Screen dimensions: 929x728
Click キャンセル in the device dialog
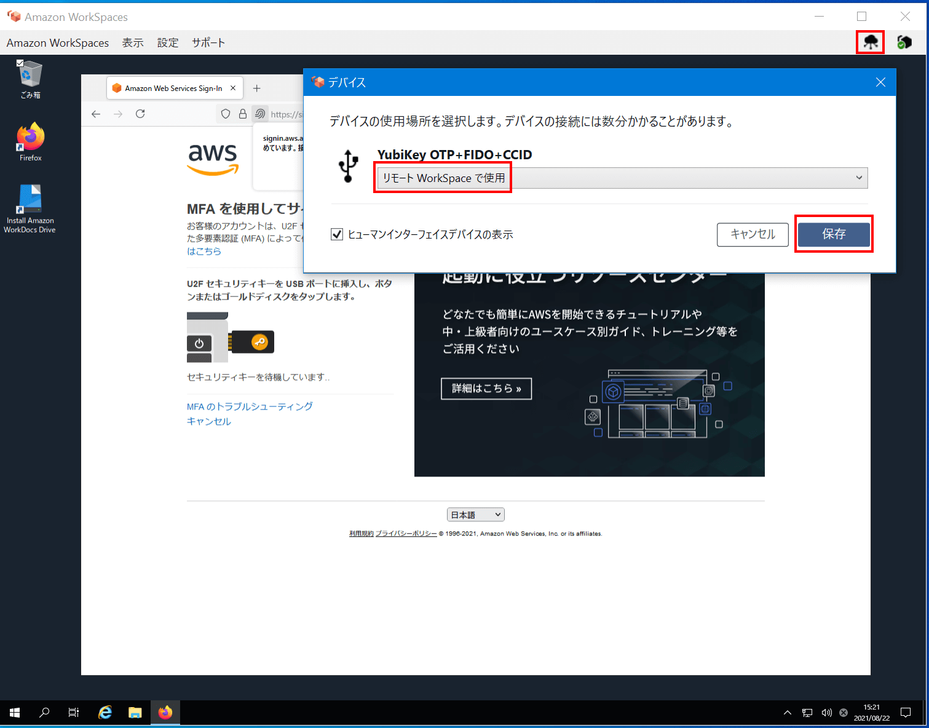753,234
